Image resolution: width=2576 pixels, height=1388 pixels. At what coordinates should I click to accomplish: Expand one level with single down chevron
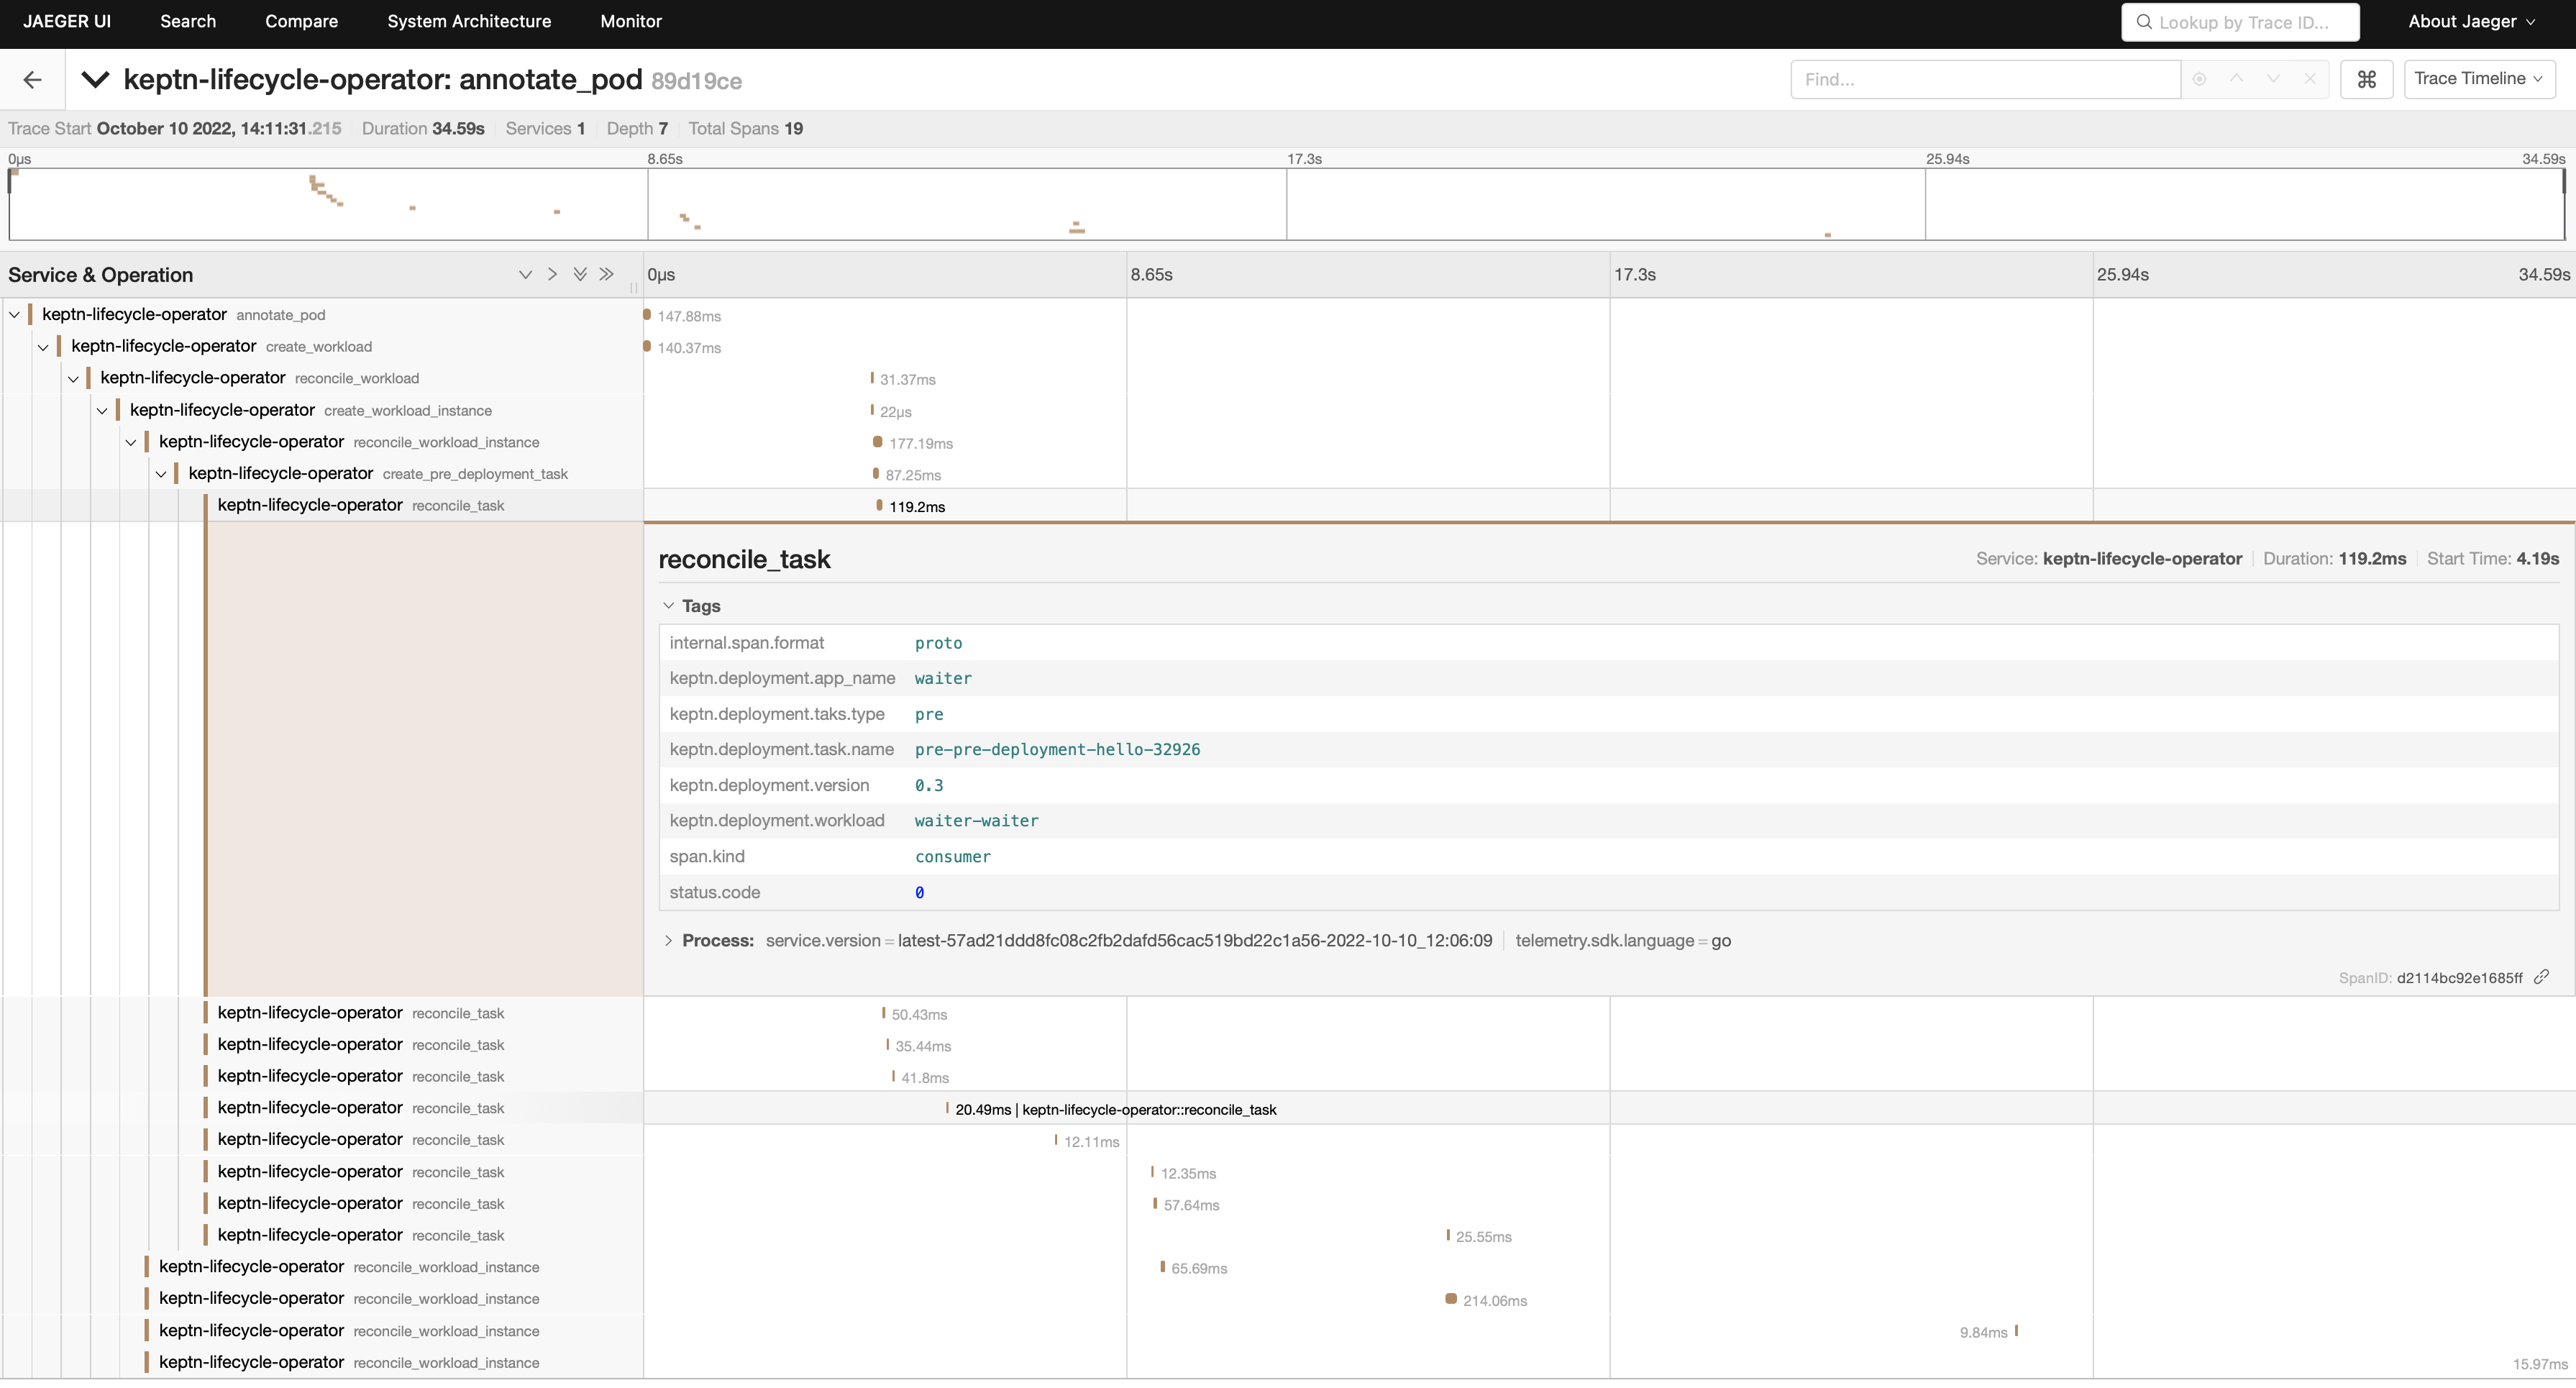pos(525,275)
